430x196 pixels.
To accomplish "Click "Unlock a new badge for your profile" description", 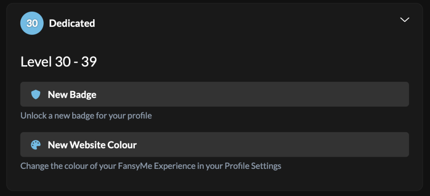I will point(86,116).
